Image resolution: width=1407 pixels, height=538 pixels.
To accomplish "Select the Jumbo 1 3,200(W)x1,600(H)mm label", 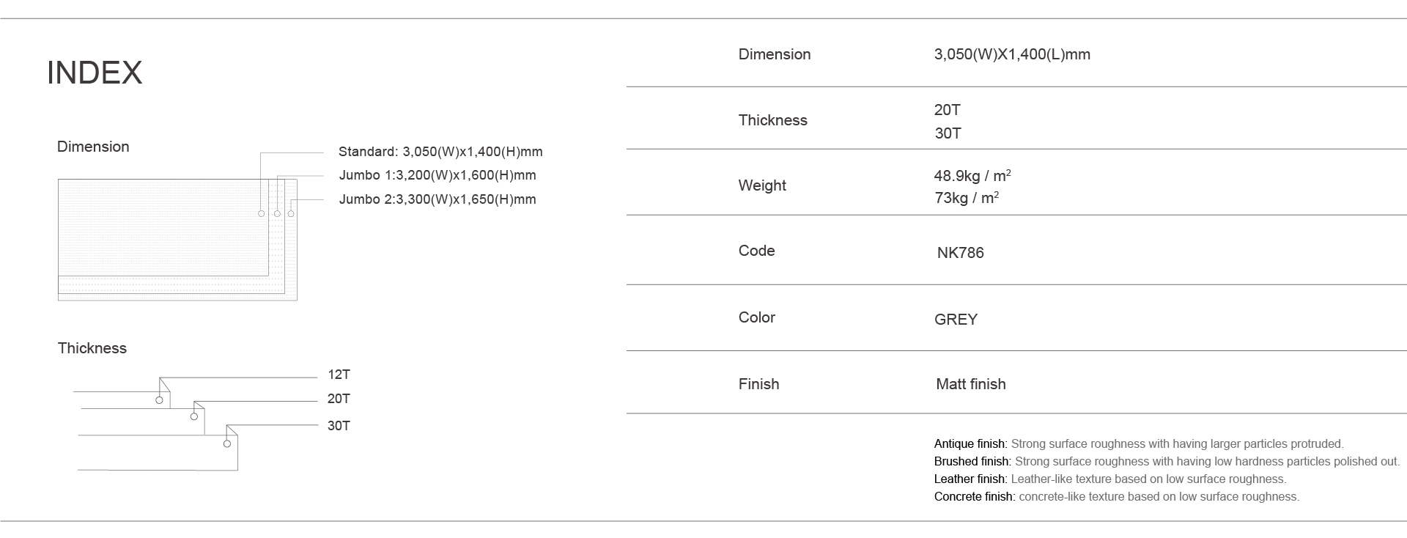I will tap(437, 175).
